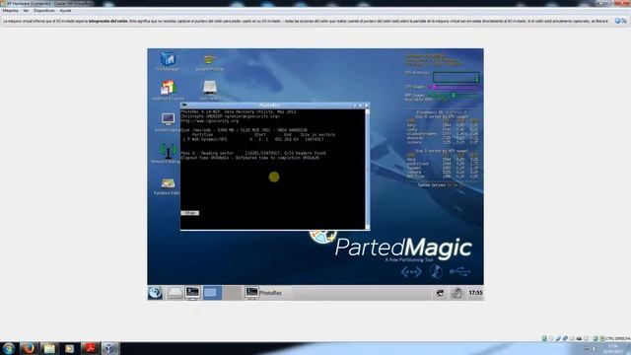Open the Screen Layout desktop icon
The image size is (631, 355).
[x=168, y=122]
